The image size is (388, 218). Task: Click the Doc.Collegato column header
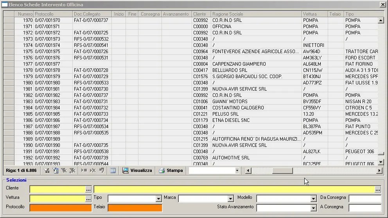[92, 14]
